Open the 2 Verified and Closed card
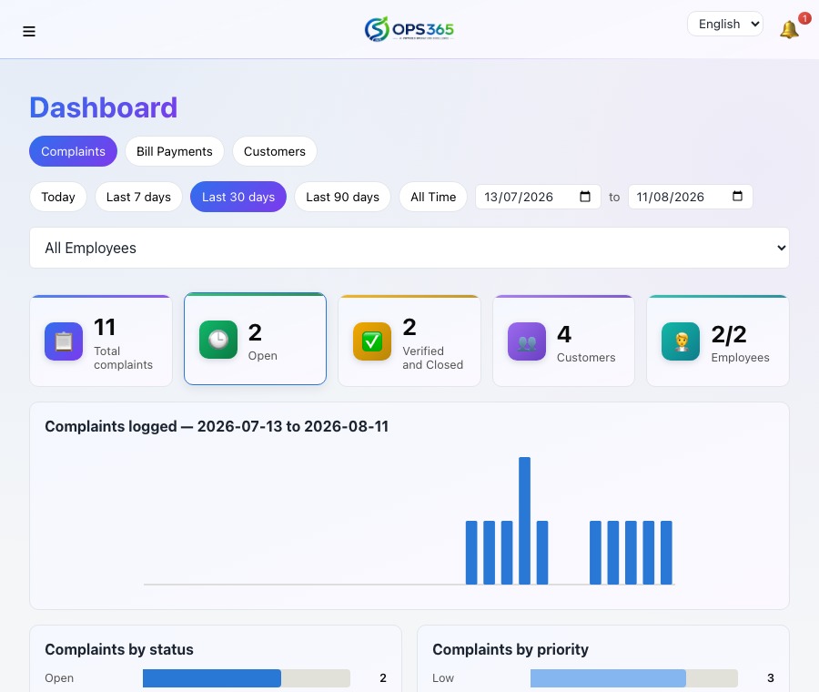The width and height of the screenshot is (819, 692). coord(409,341)
